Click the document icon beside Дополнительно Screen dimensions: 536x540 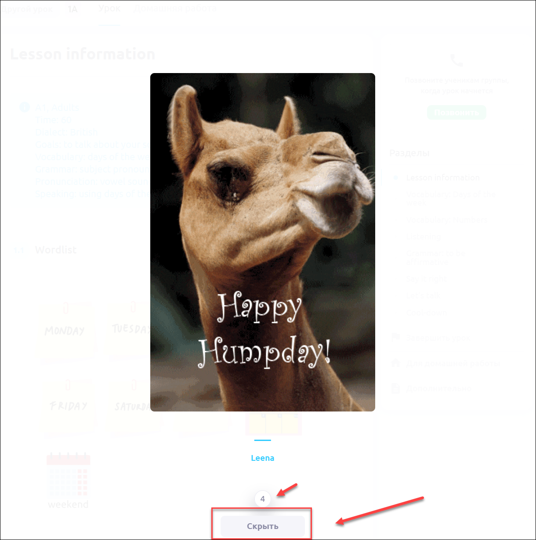tap(396, 388)
